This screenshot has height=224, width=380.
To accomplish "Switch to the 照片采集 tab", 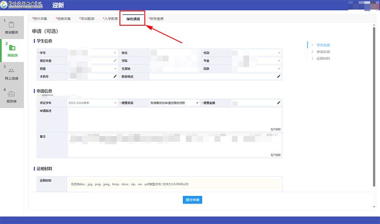I will (40, 19).
